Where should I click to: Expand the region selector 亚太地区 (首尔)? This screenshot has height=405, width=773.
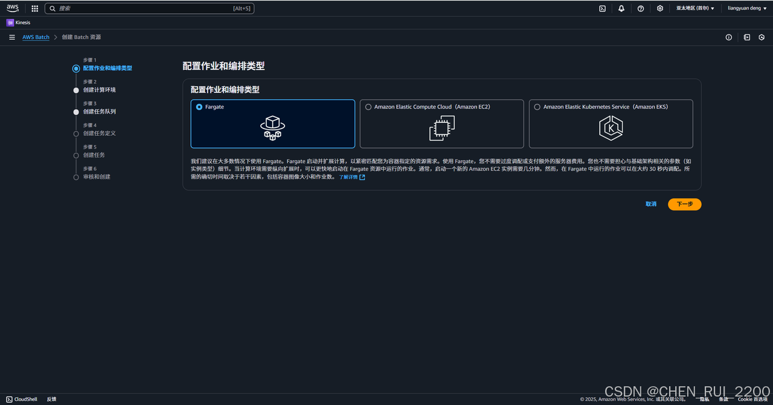[695, 8]
